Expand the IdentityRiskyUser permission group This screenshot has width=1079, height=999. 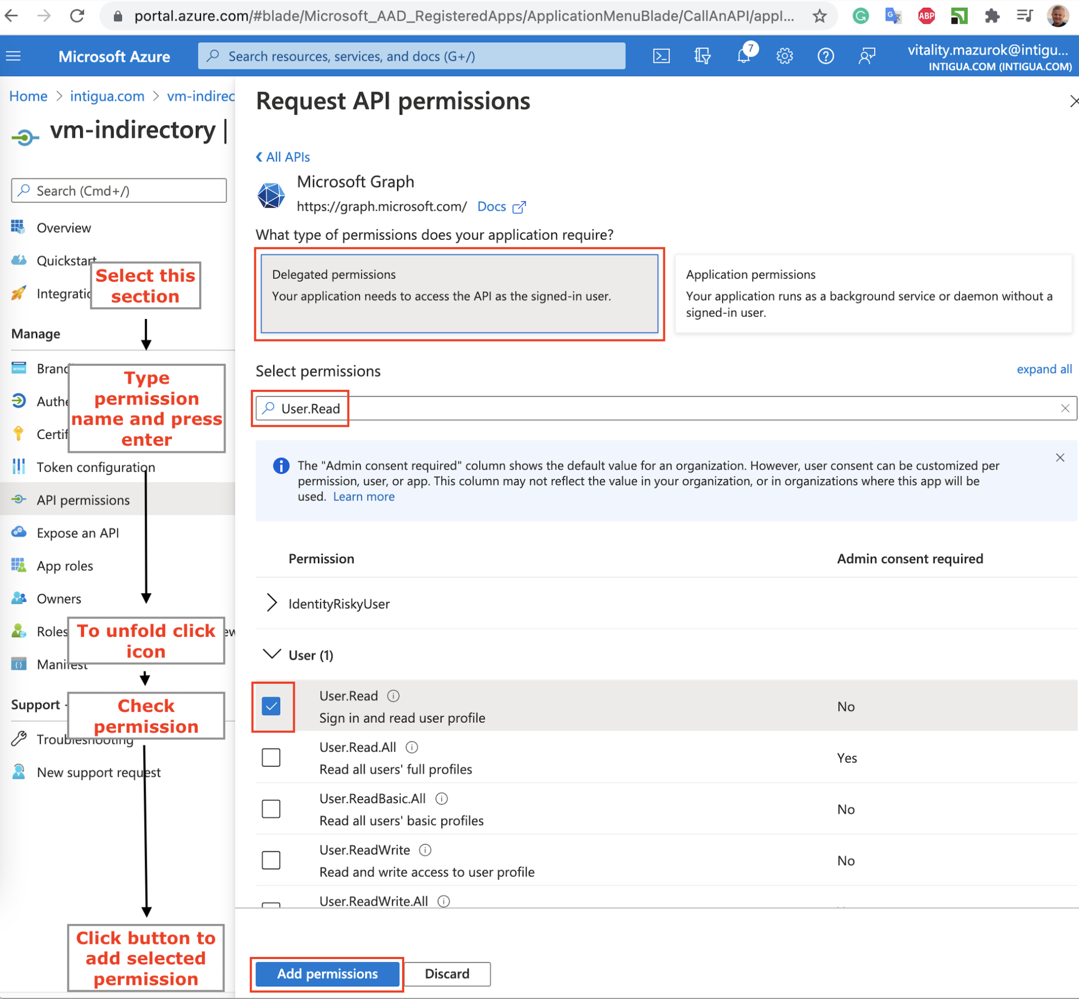[x=272, y=603]
